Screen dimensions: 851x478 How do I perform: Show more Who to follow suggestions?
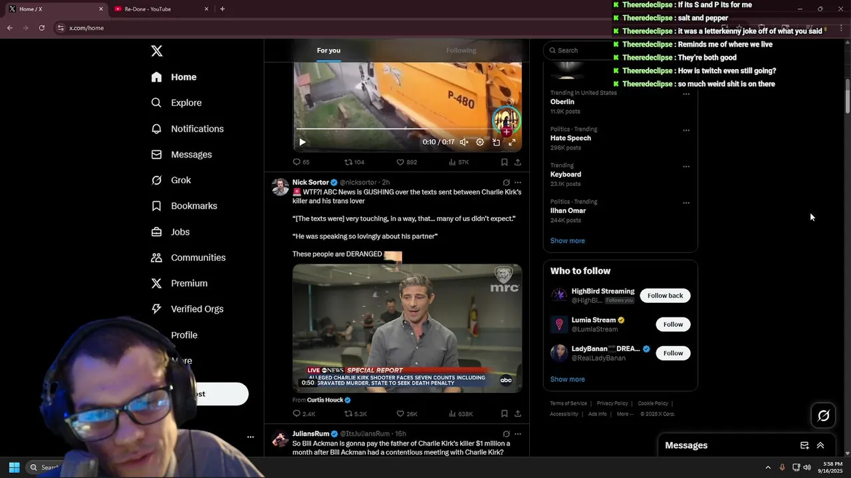[567, 380]
